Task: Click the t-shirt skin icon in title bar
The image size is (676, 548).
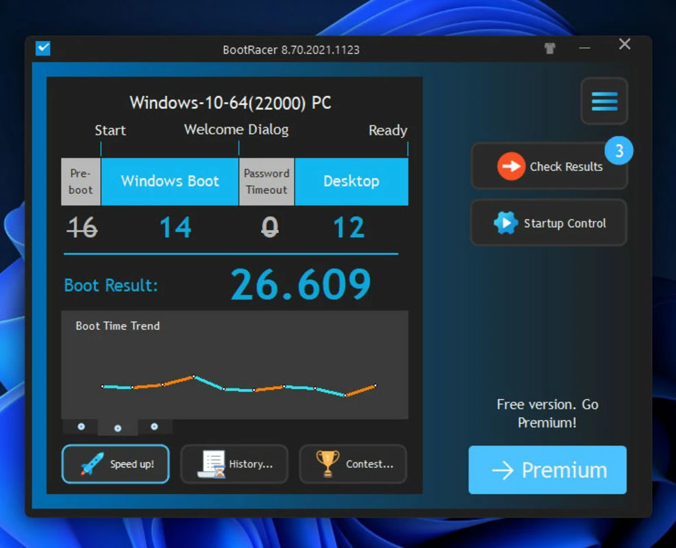Action: click(550, 48)
